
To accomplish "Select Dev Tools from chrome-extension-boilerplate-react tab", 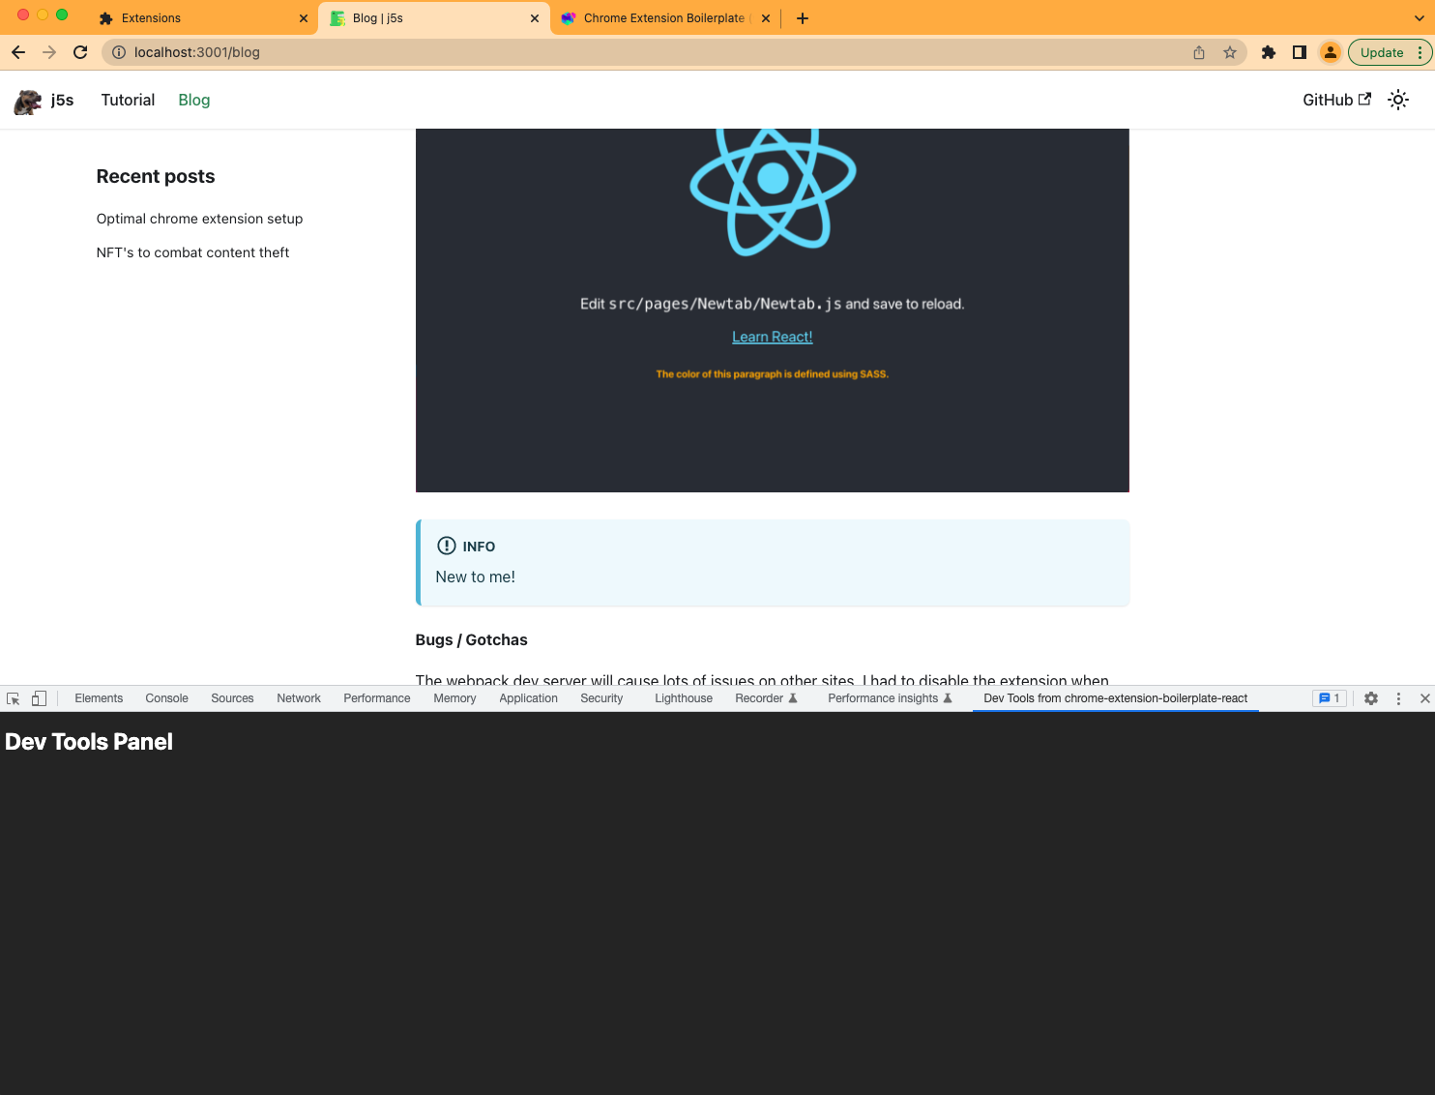I will 1115,698.
